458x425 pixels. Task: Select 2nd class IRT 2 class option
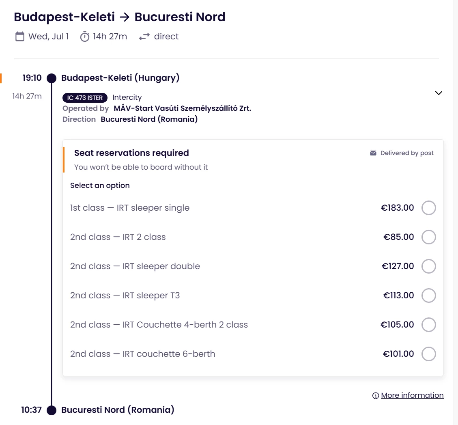(x=429, y=237)
